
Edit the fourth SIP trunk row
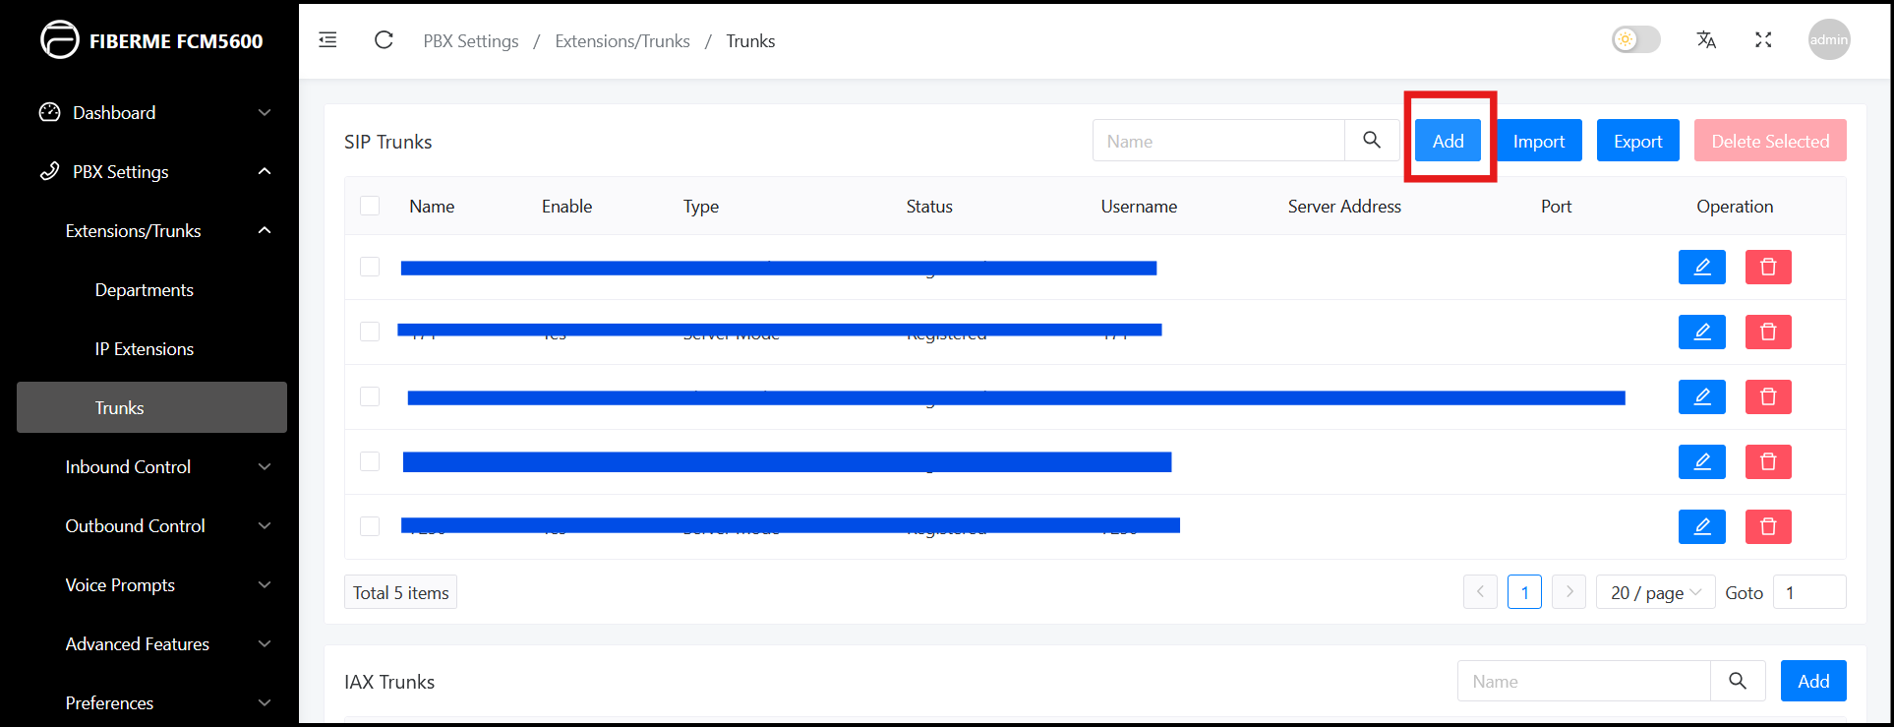[1702, 461]
